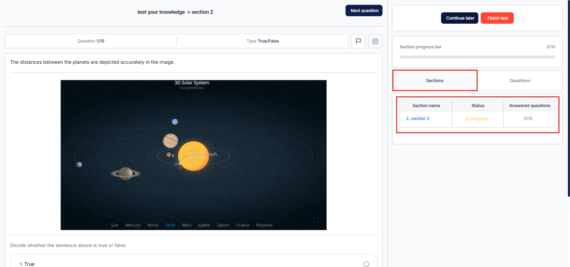Open the Sections tab
This screenshot has height=267, width=570.
435,80
